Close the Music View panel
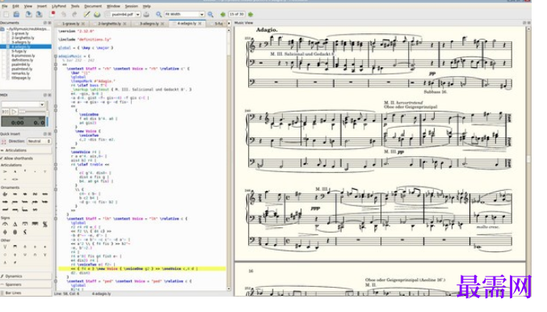547x312 pixels. (529, 23)
